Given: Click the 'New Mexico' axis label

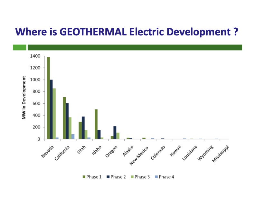Looking at the screenshot, I should point(139,156).
